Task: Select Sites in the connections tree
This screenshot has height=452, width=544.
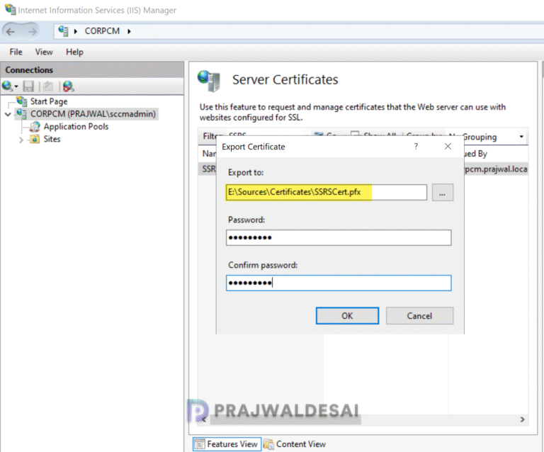Action: click(x=52, y=139)
